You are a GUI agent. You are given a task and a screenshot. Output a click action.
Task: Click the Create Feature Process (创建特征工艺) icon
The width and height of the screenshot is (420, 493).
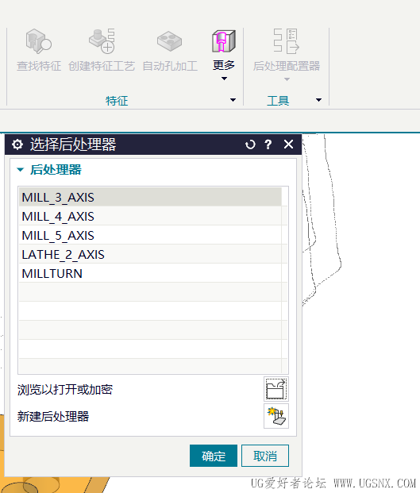click(x=102, y=40)
